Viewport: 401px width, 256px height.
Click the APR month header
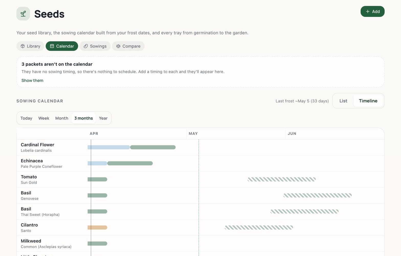tap(94, 134)
